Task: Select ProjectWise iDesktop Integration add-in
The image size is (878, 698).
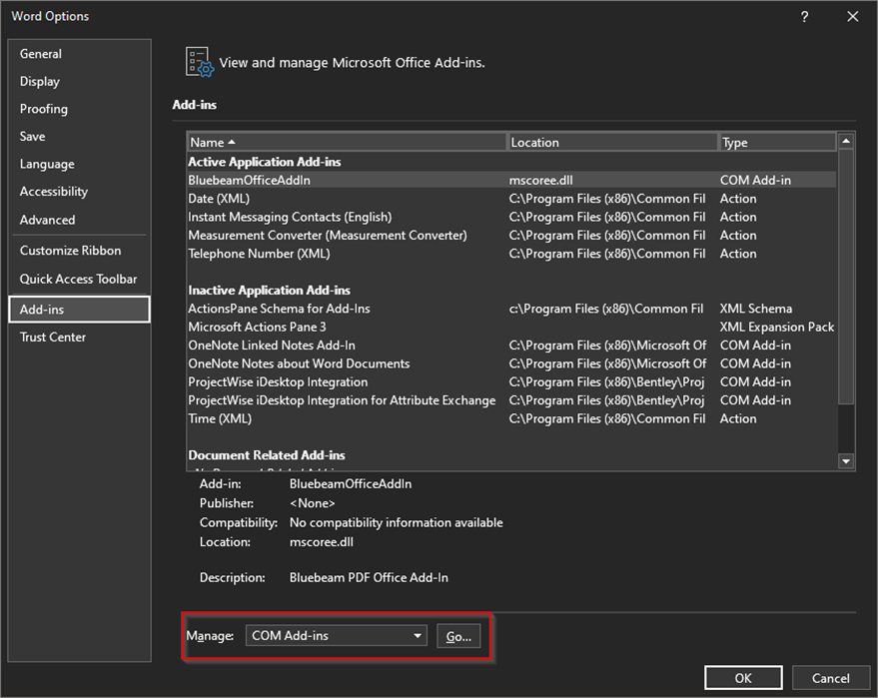Action: 277,381
